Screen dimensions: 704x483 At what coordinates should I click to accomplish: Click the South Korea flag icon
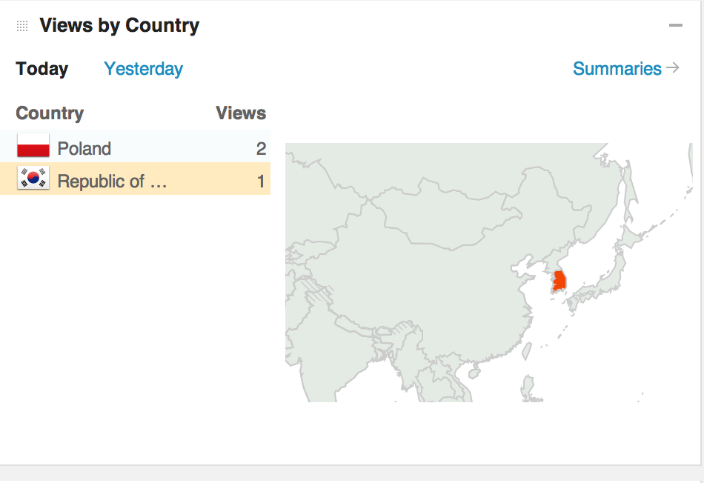[x=33, y=179]
